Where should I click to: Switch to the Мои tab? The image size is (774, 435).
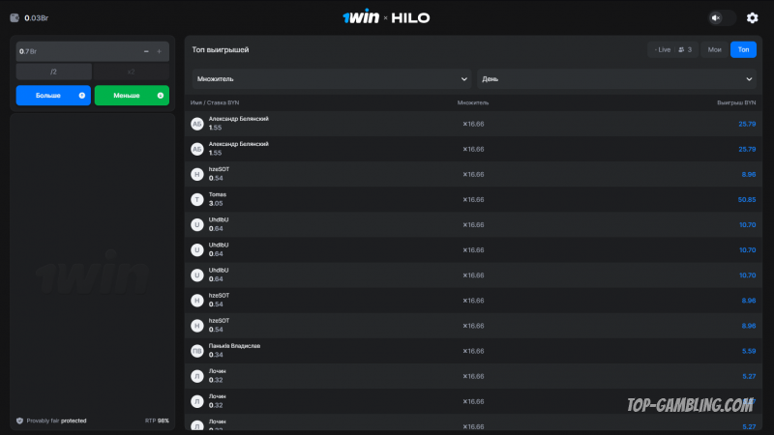coord(714,50)
